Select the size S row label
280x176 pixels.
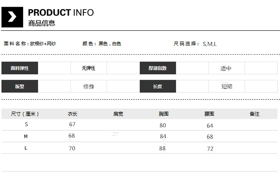26,124
